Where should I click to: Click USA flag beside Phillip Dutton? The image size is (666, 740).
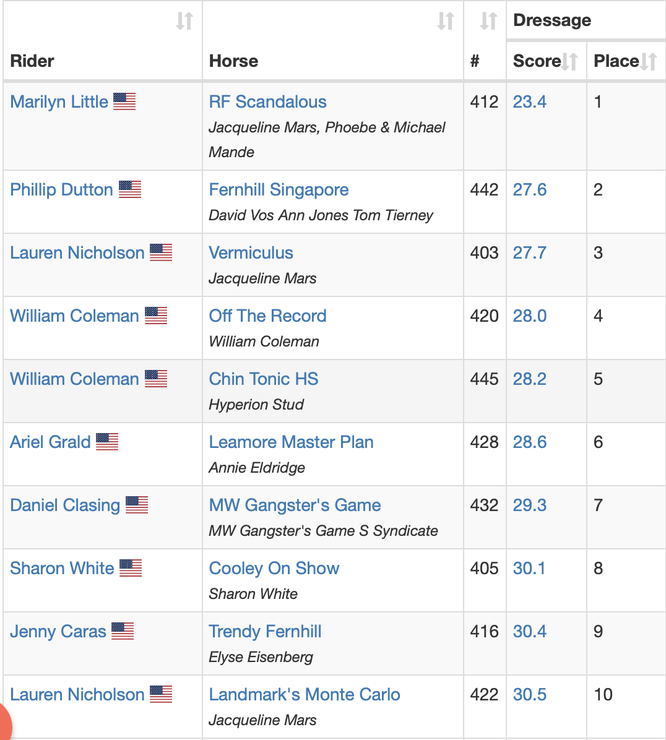[x=130, y=189]
